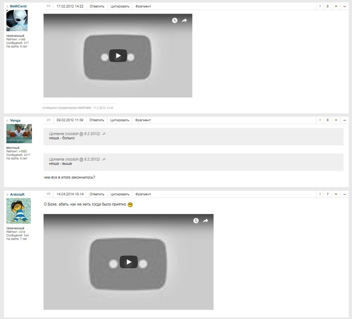Click rating score 7 on AntistaR's post

327,194
